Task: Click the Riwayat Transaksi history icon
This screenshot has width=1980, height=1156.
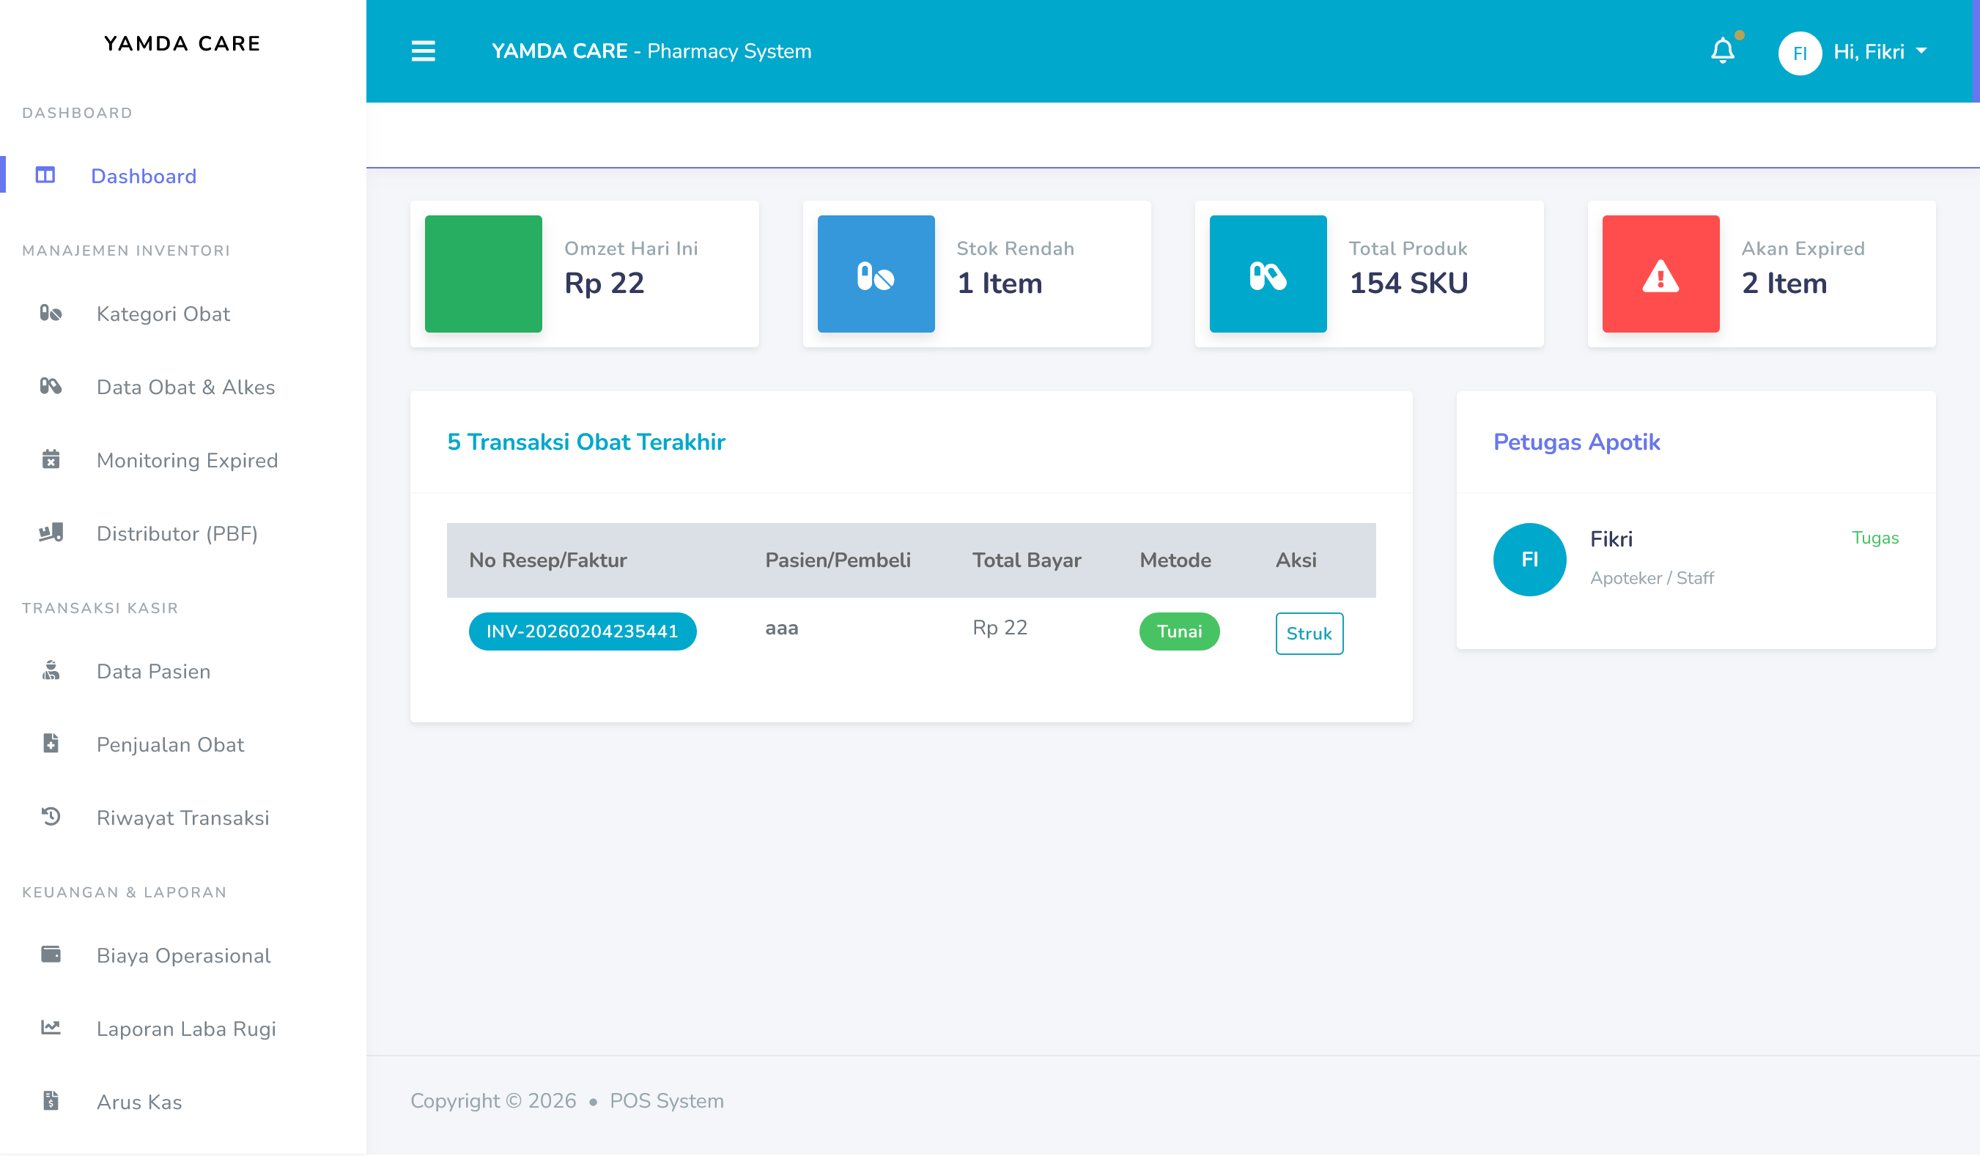Action: tap(51, 817)
